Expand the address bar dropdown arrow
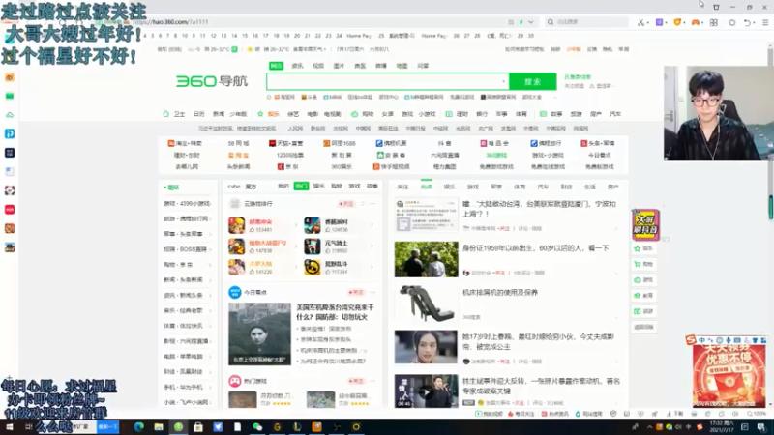 click(x=530, y=22)
